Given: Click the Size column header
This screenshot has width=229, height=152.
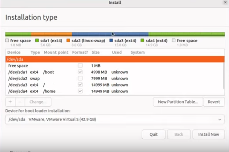Looking at the screenshot, I should click(x=96, y=52).
